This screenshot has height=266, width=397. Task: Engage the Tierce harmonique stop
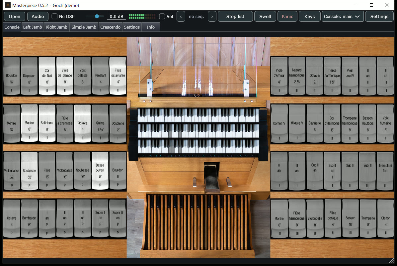332,76
